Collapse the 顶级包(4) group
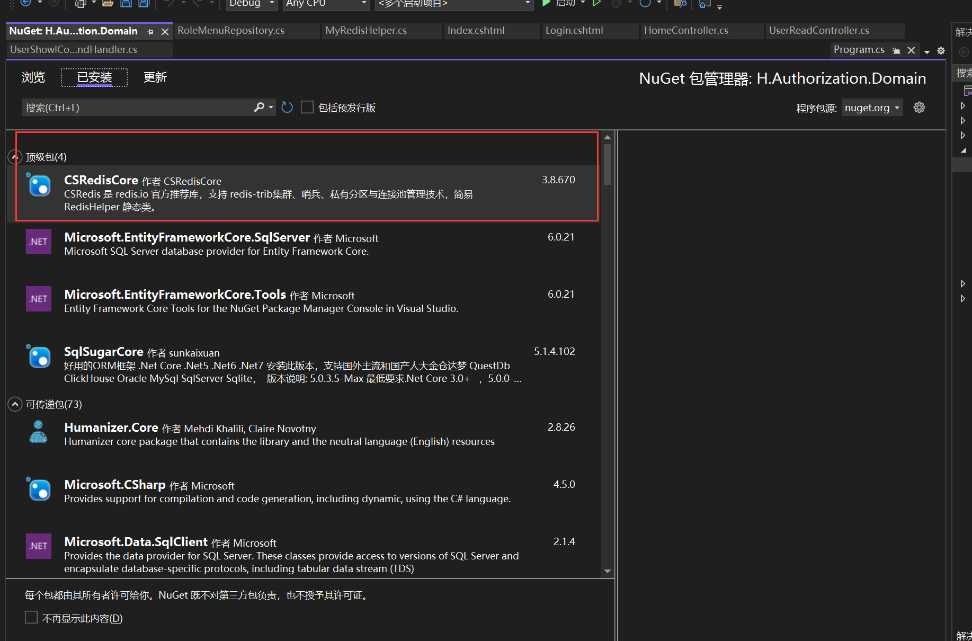Viewport: 972px width, 641px height. click(15, 157)
